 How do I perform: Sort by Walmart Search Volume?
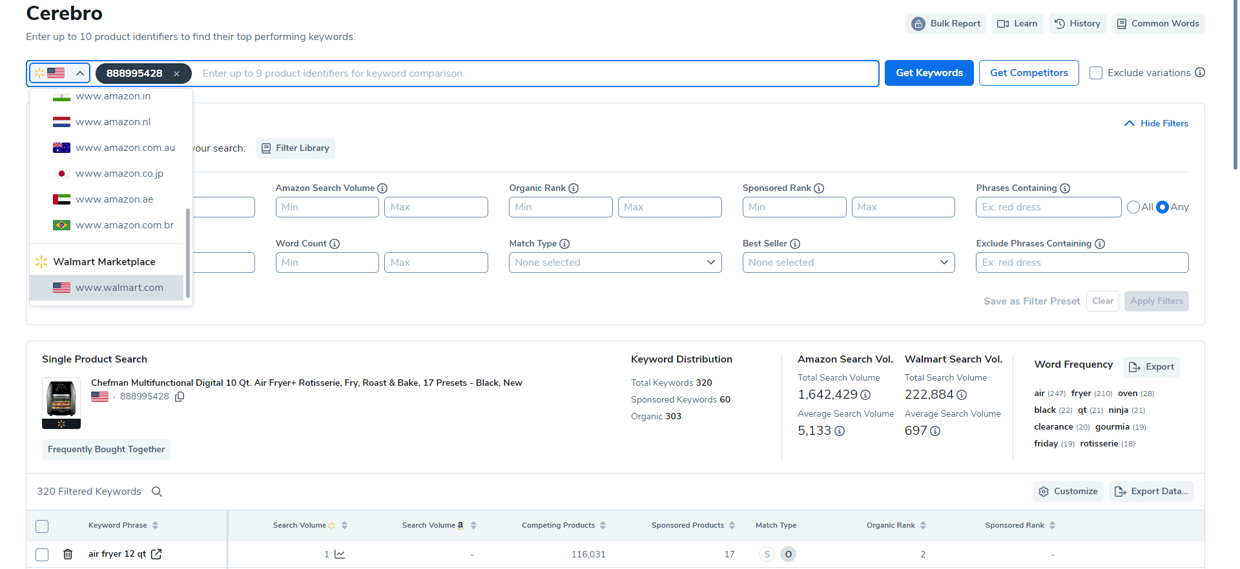point(345,526)
